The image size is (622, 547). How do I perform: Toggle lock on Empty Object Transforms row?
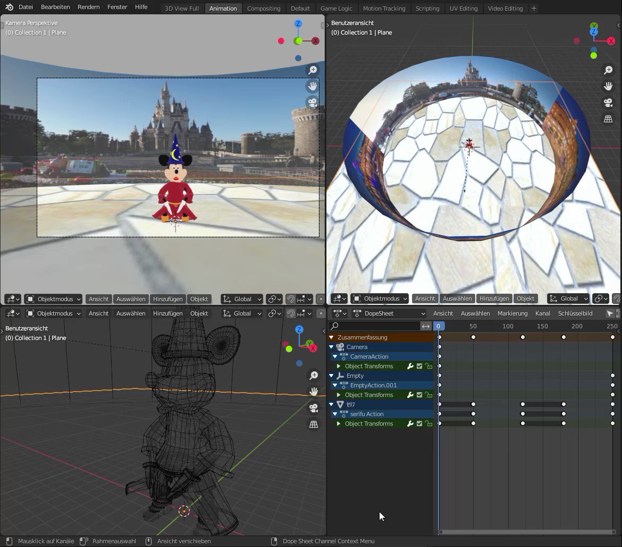(428, 395)
